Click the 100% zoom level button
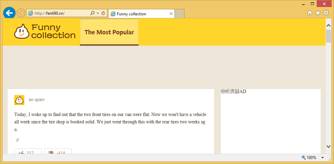The height and width of the screenshot is (164, 334). click(x=309, y=158)
